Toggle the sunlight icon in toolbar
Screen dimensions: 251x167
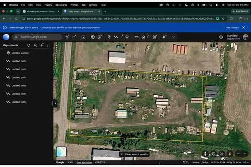(x=100, y=37)
